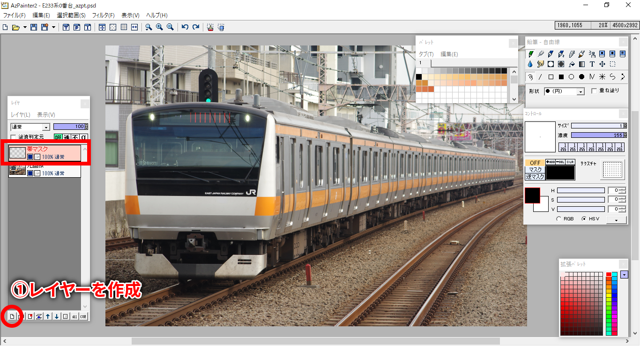Click the black foreground color swatch
This screenshot has width=640, height=346.
click(532, 196)
